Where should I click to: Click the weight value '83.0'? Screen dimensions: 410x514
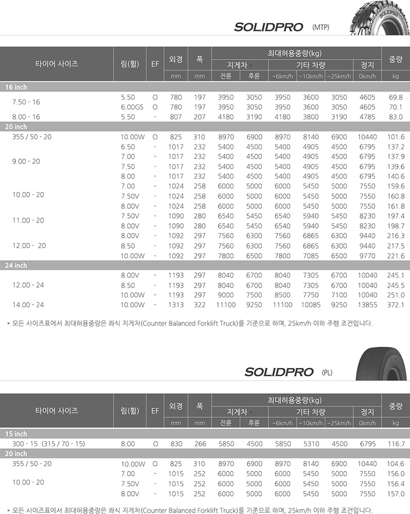[x=396, y=116]
